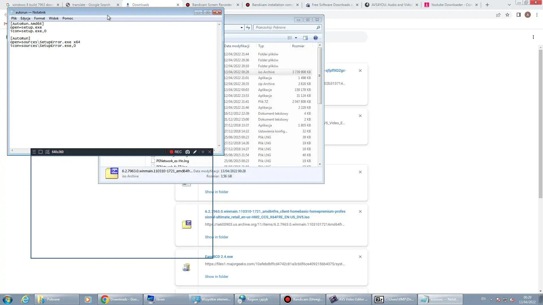Start recording with the Bandicam REC button
This screenshot has width=543, height=305.
pyautogui.click(x=176, y=152)
